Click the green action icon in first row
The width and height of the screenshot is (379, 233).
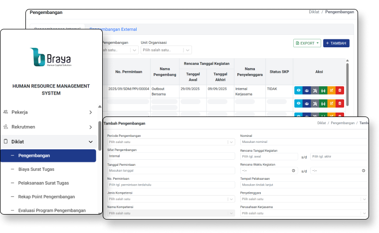323,90
